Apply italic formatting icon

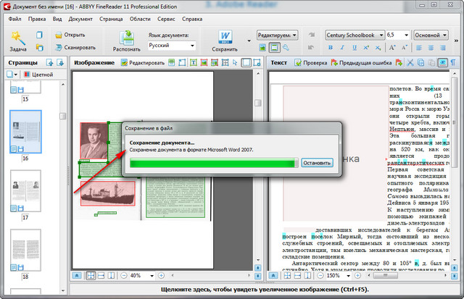tap(342, 47)
